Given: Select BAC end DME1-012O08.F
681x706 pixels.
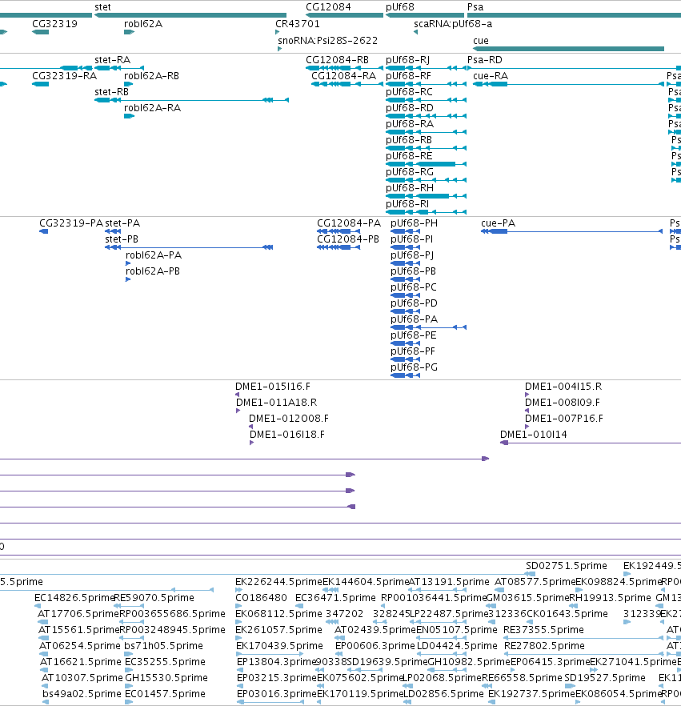Looking at the screenshot, I should [289, 419].
